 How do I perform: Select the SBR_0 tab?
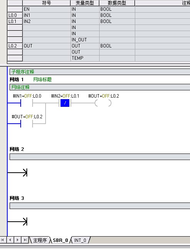coord(60,240)
